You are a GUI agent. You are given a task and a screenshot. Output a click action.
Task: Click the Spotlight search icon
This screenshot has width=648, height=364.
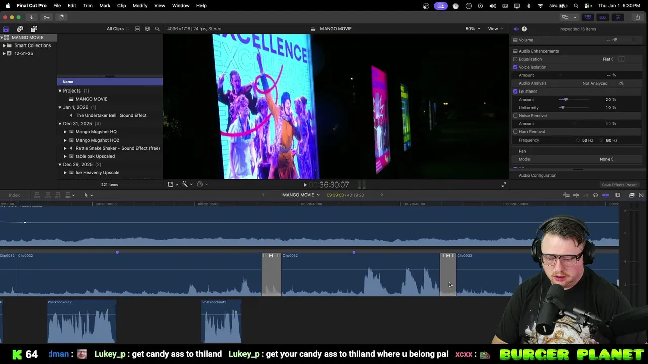[x=576, y=6]
